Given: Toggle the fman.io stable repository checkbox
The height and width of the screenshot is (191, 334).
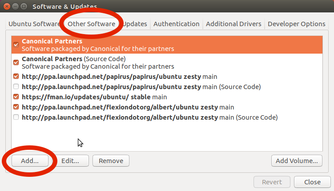Looking at the screenshot, I should (x=16, y=97).
